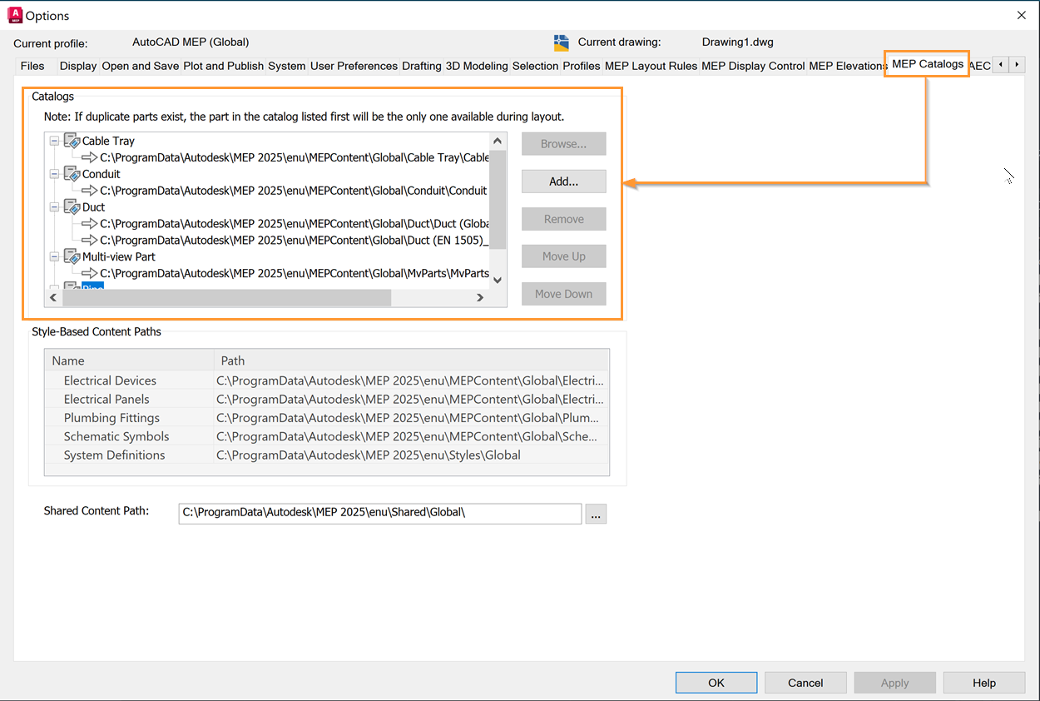Go to the MEP Elevations tab
This screenshot has width=1040, height=701.
(846, 66)
